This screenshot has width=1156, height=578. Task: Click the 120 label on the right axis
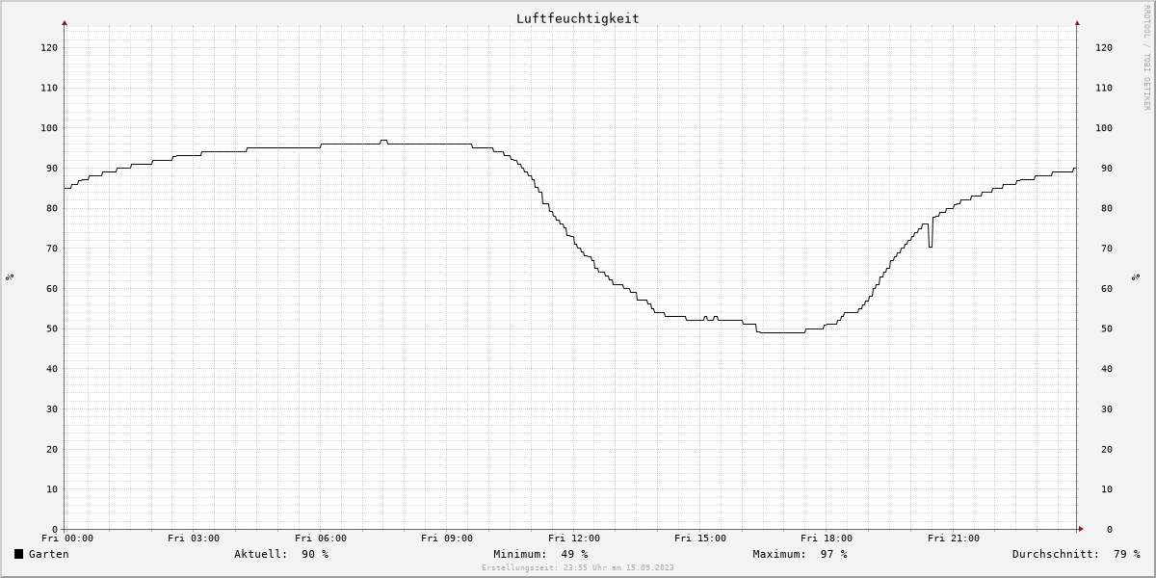(x=1104, y=47)
